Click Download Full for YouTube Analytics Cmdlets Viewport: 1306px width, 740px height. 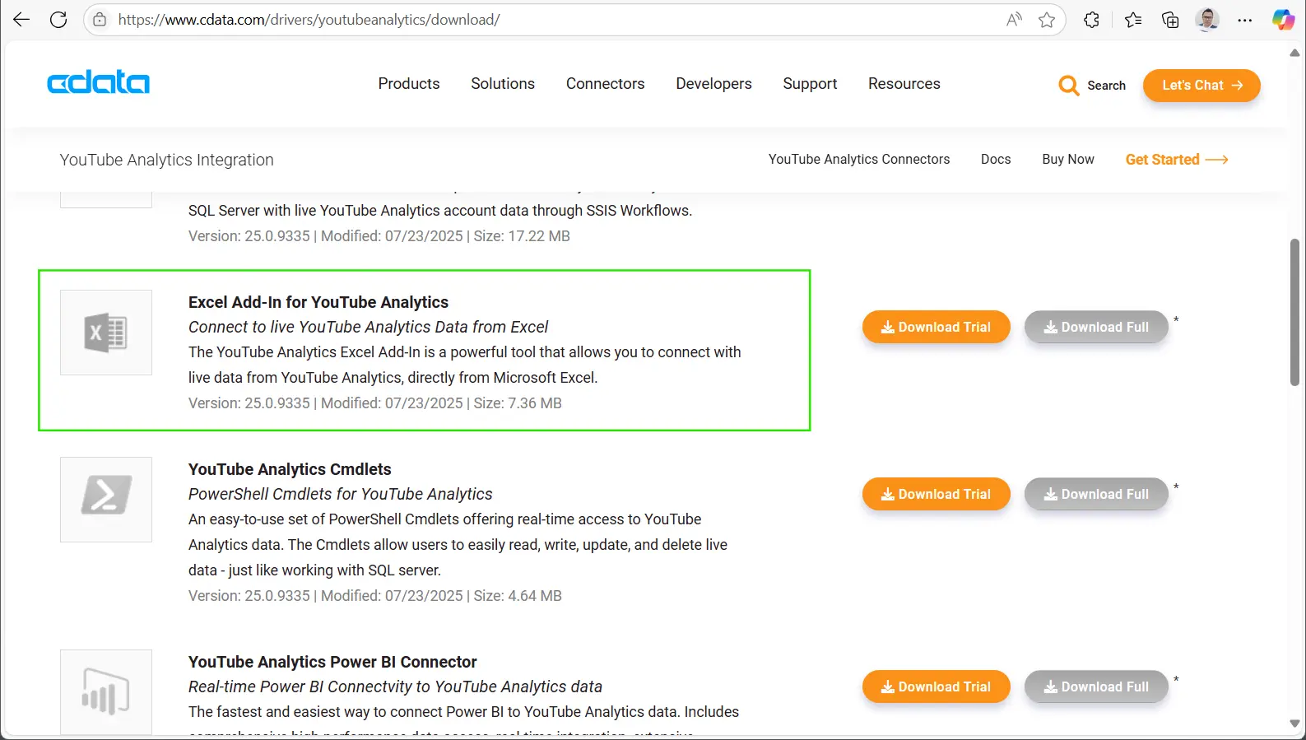(x=1096, y=494)
